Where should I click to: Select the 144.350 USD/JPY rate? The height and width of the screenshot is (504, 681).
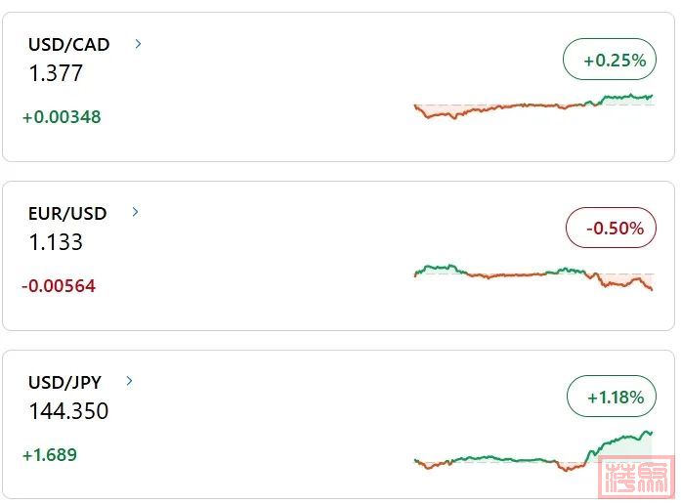click(68, 410)
